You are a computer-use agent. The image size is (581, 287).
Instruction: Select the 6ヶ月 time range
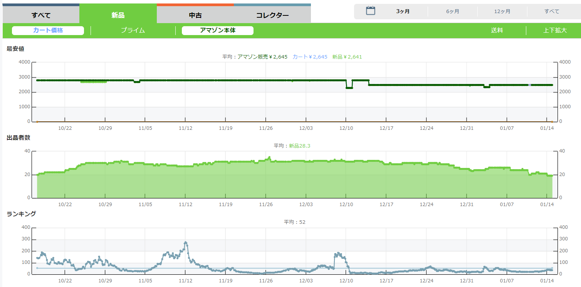(x=453, y=12)
